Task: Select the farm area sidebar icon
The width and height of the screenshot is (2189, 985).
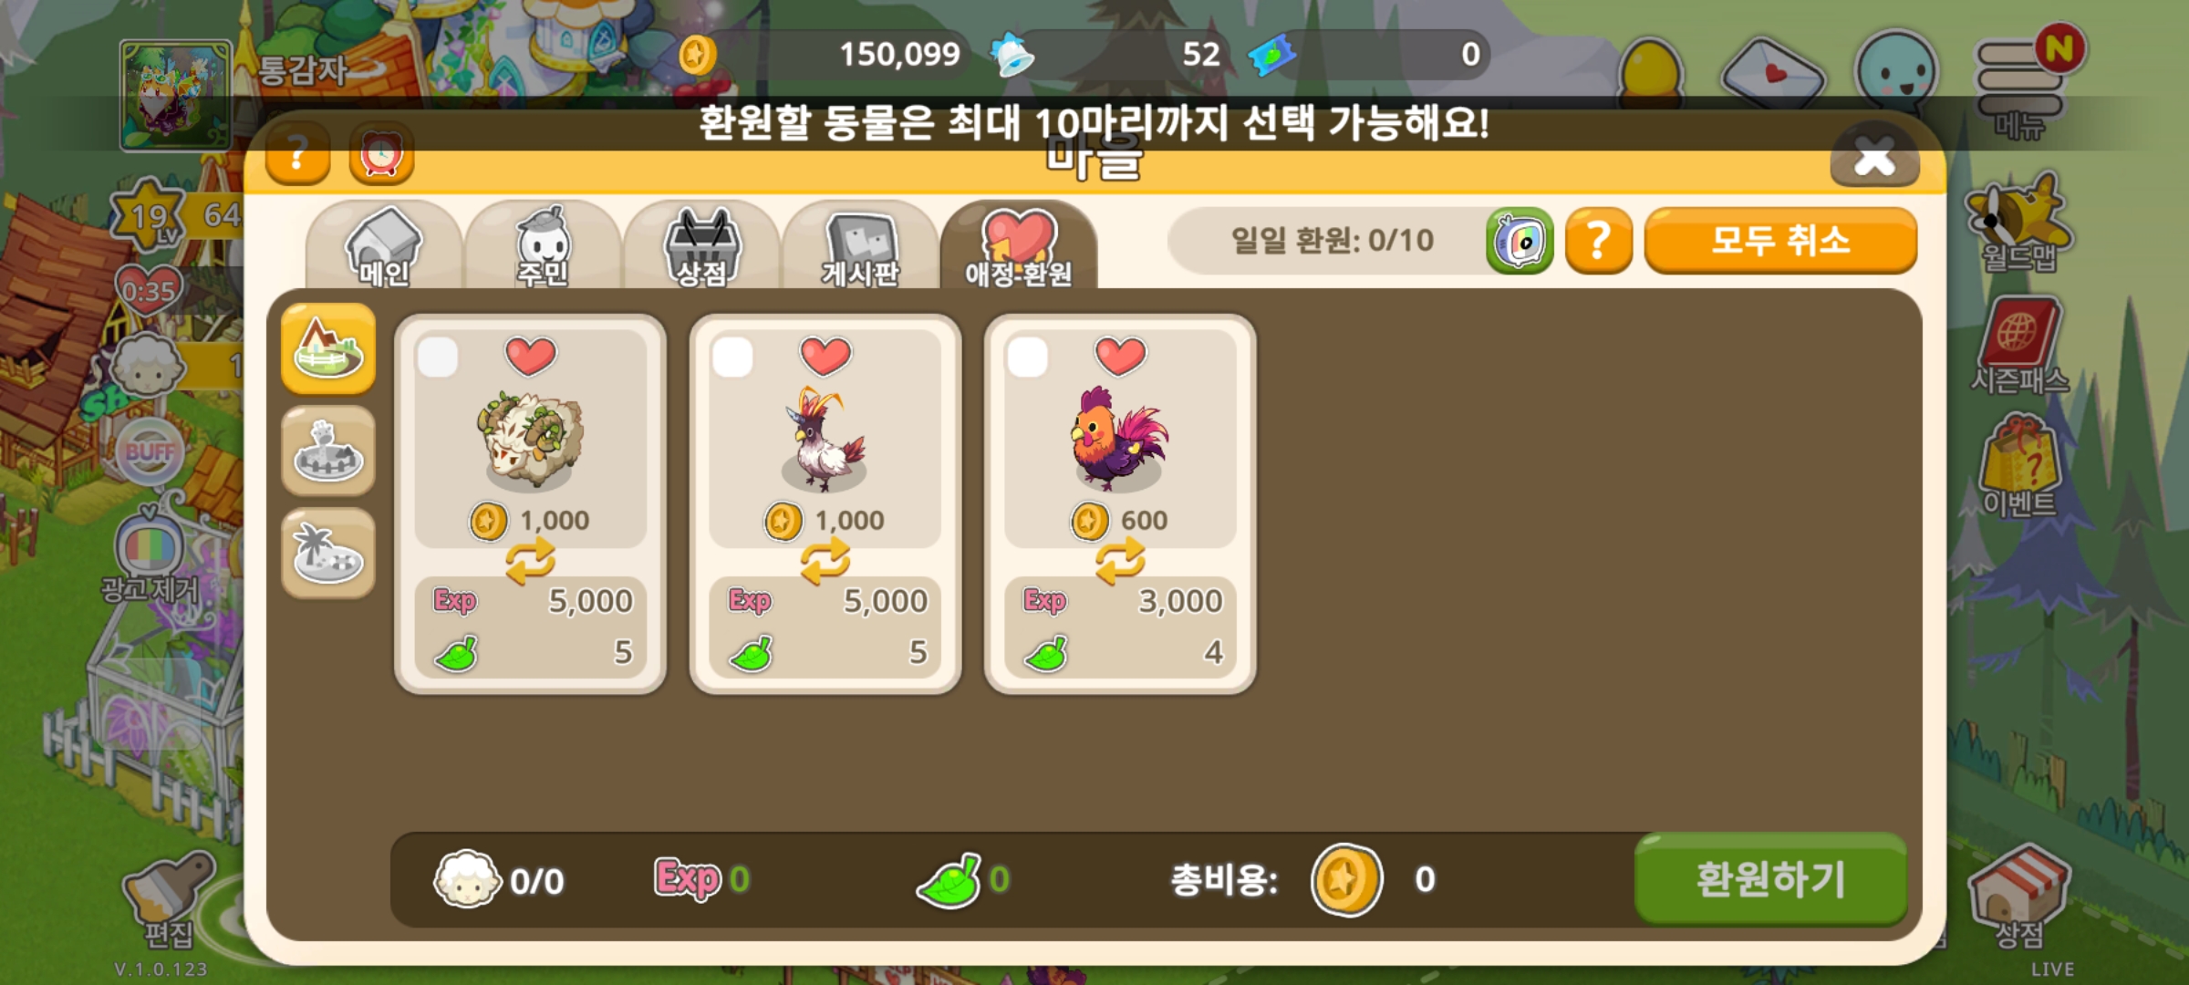Action: [328, 350]
